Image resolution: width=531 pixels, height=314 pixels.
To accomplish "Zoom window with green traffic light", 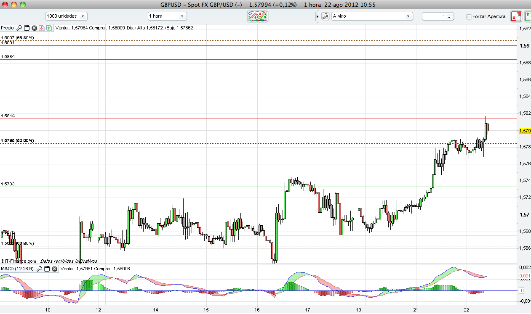I will point(22,5).
